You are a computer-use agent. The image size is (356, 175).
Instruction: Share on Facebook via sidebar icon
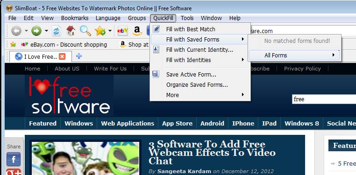pos(14,159)
